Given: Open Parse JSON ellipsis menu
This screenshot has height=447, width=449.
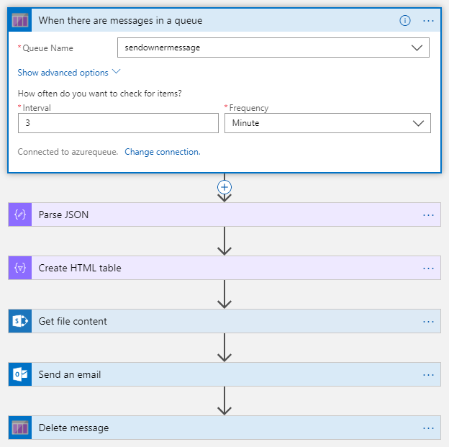Looking at the screenshot, I should tap(429, 215).
